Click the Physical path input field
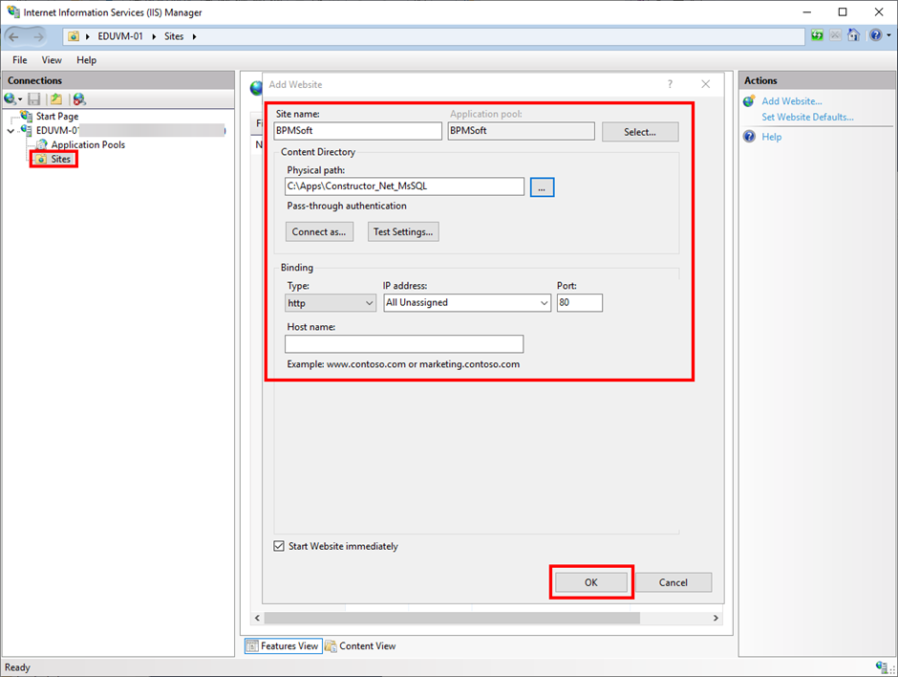Image resolution: width=898 pixels, height=677 pixels. tap(404, 186)
